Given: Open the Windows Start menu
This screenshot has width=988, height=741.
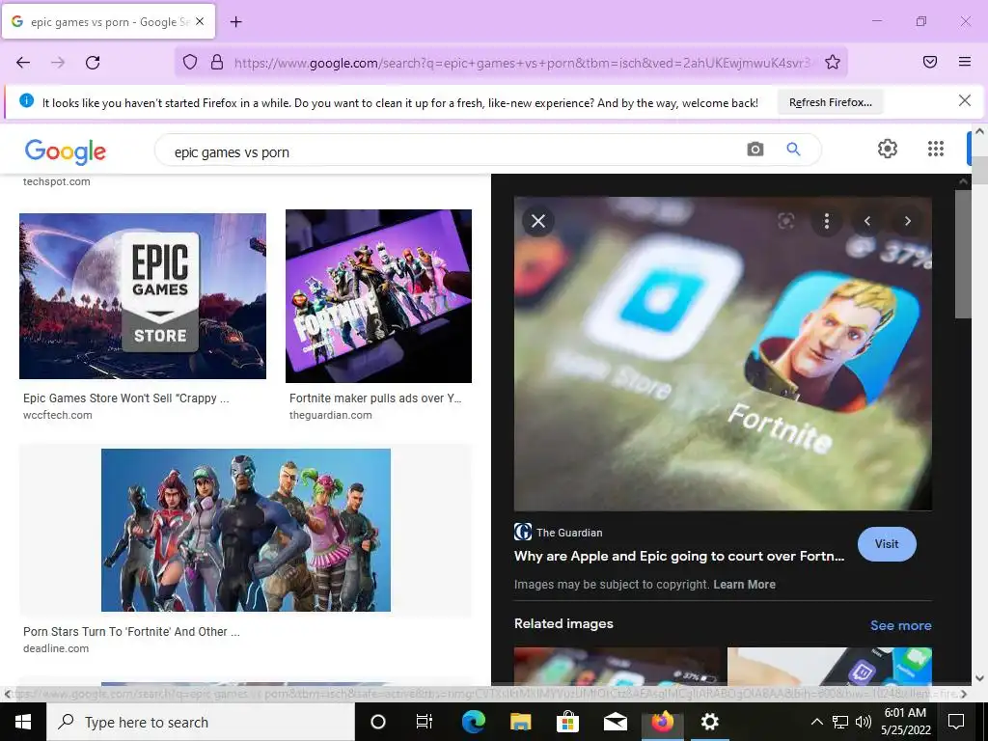Looking at the screenshot, I should pos(23,722).
